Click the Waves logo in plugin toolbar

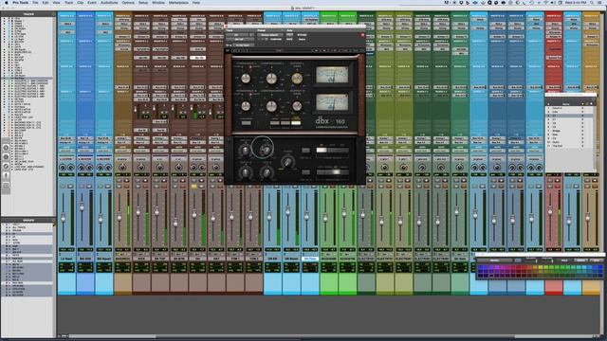point(228,50)
